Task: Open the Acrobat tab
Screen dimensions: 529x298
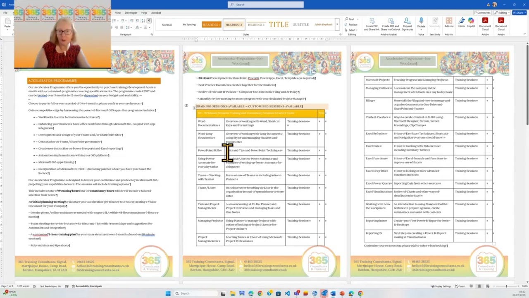Action: coord(156,13)
